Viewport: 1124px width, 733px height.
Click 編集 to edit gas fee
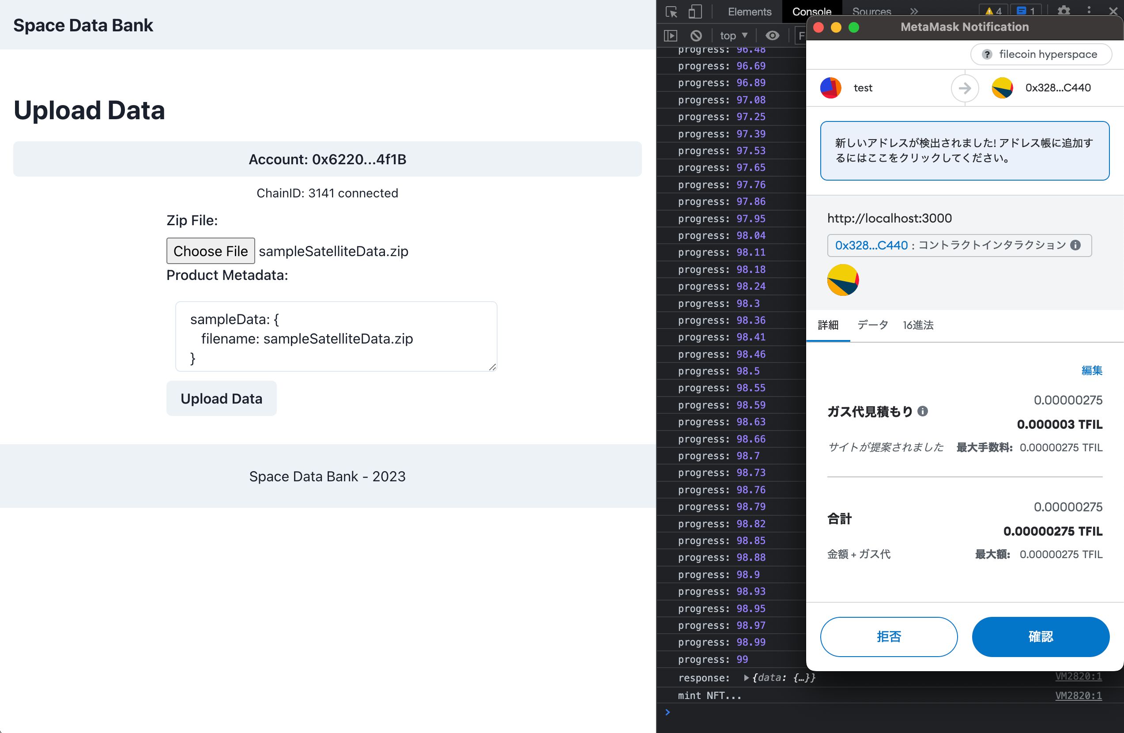coord(1092,370)
